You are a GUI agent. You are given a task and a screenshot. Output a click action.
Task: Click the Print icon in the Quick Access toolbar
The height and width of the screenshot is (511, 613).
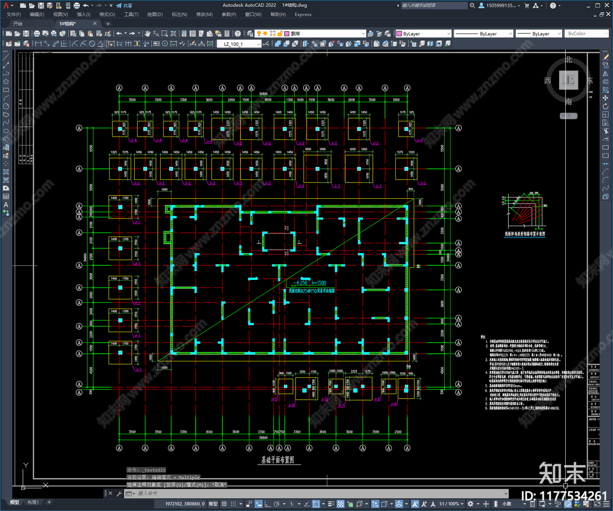77,5
